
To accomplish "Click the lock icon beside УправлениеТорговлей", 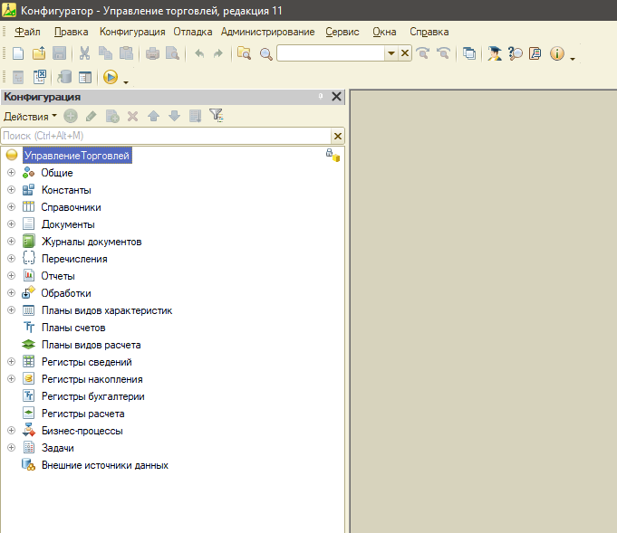I will (333, 156).
